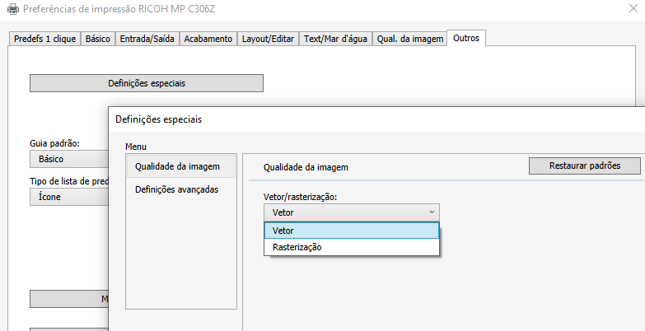Open the Text/Mar d'água tab
This screenshot has height=331, width=645.
pos(335,39)
